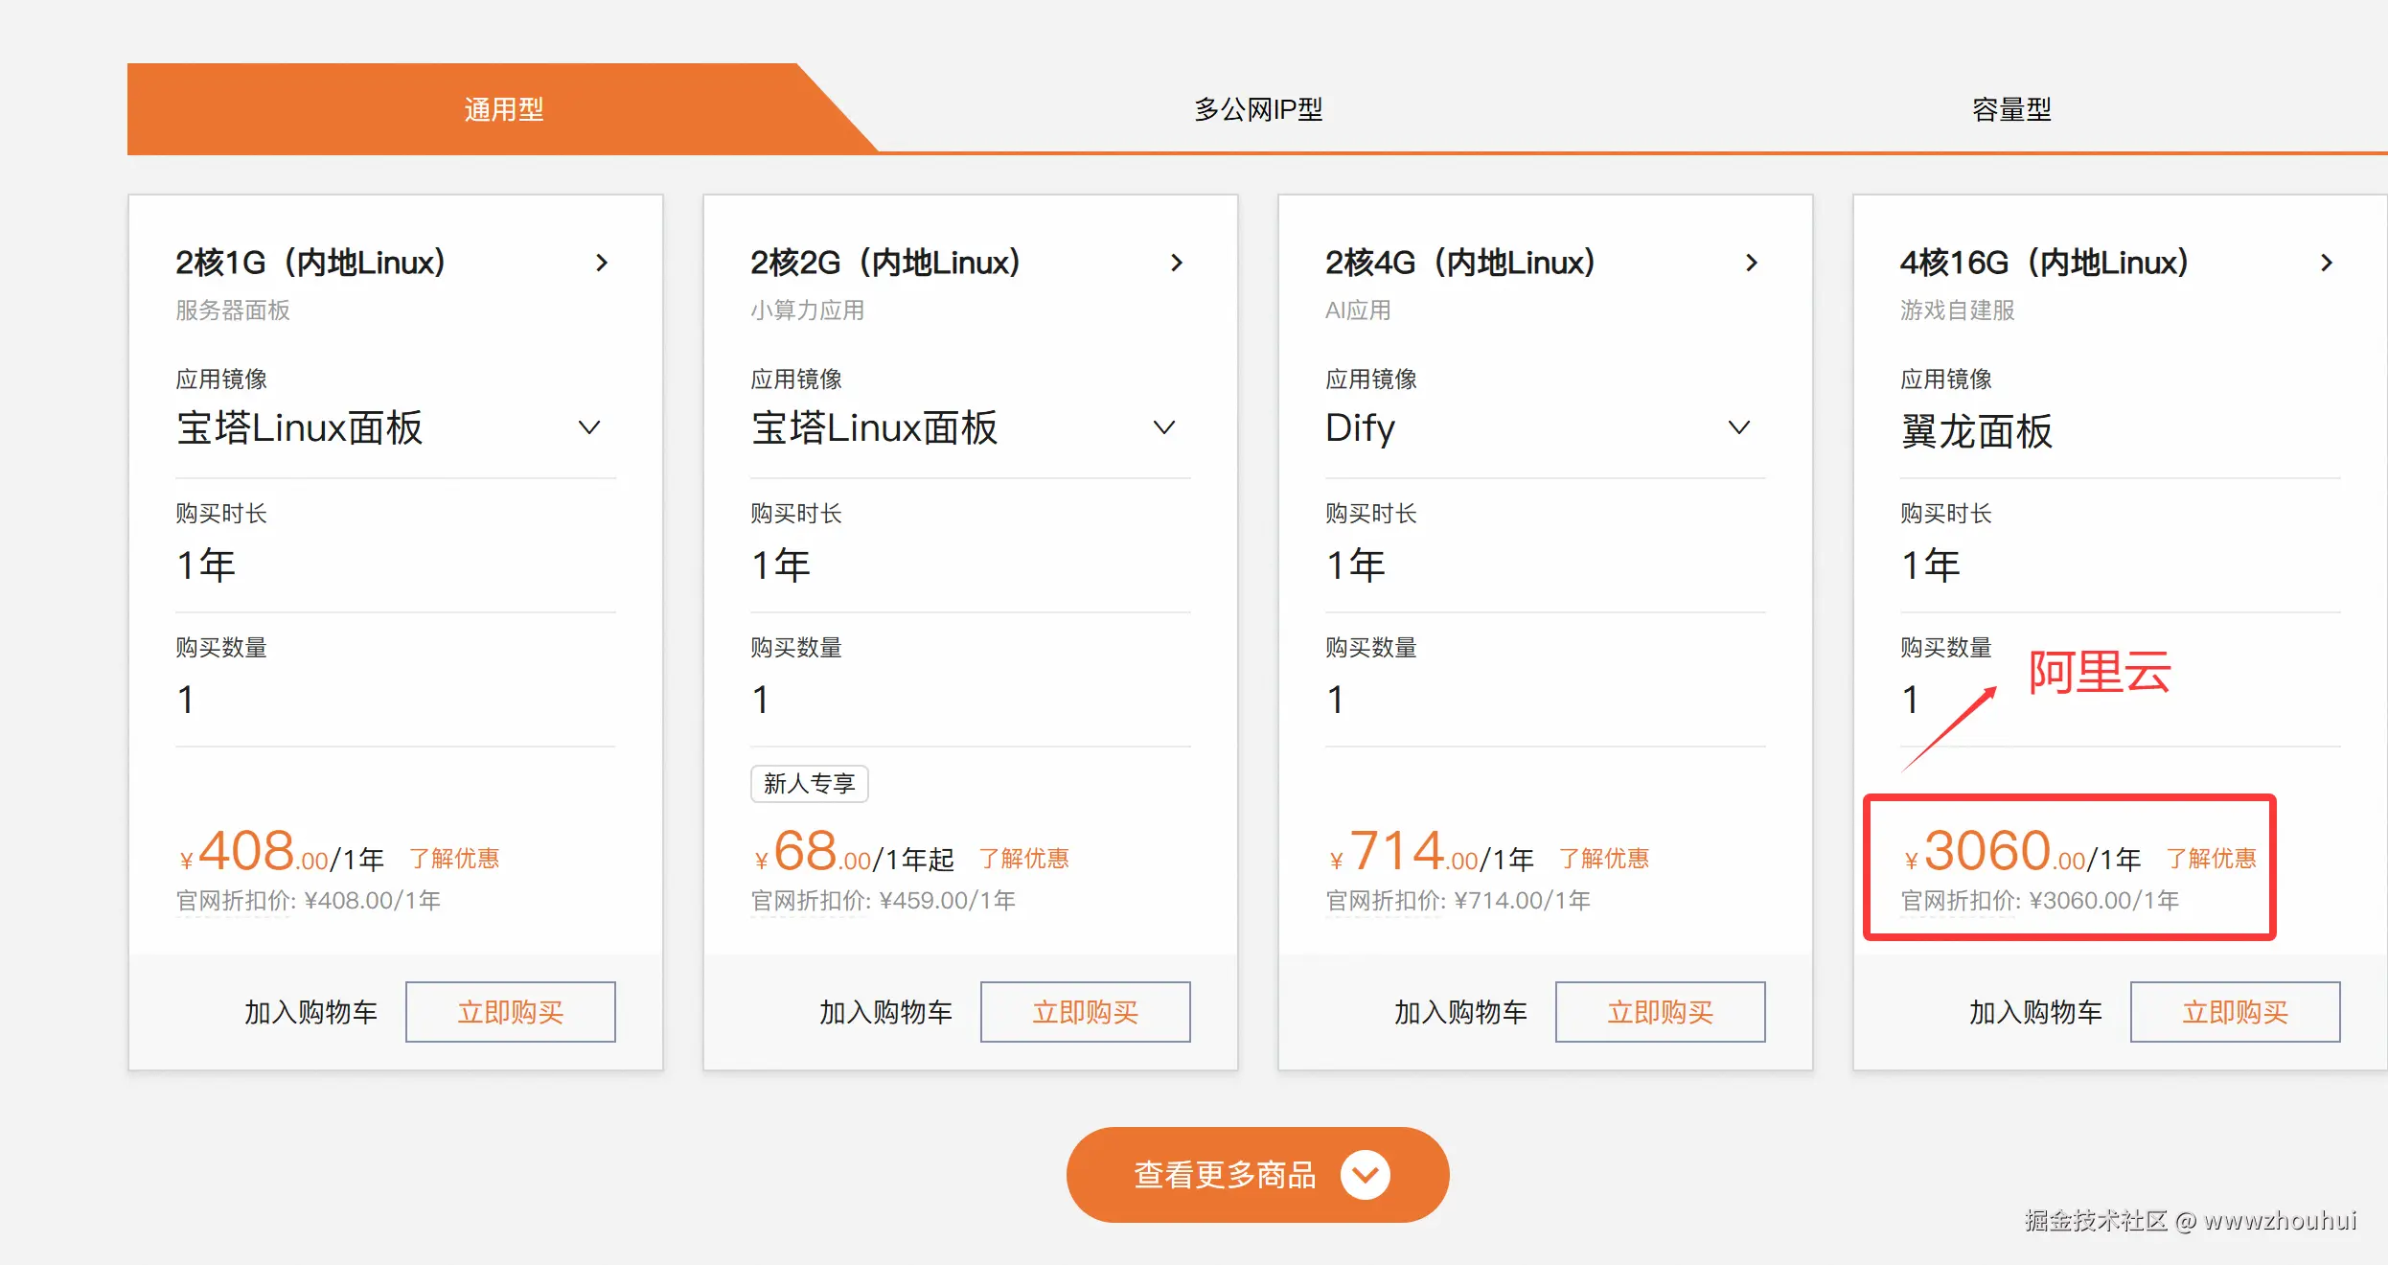This screenshot has width=2388, height=1265.
Task: Click the ¥68.00/1年起 price
Action: click(x=854, y=851)
